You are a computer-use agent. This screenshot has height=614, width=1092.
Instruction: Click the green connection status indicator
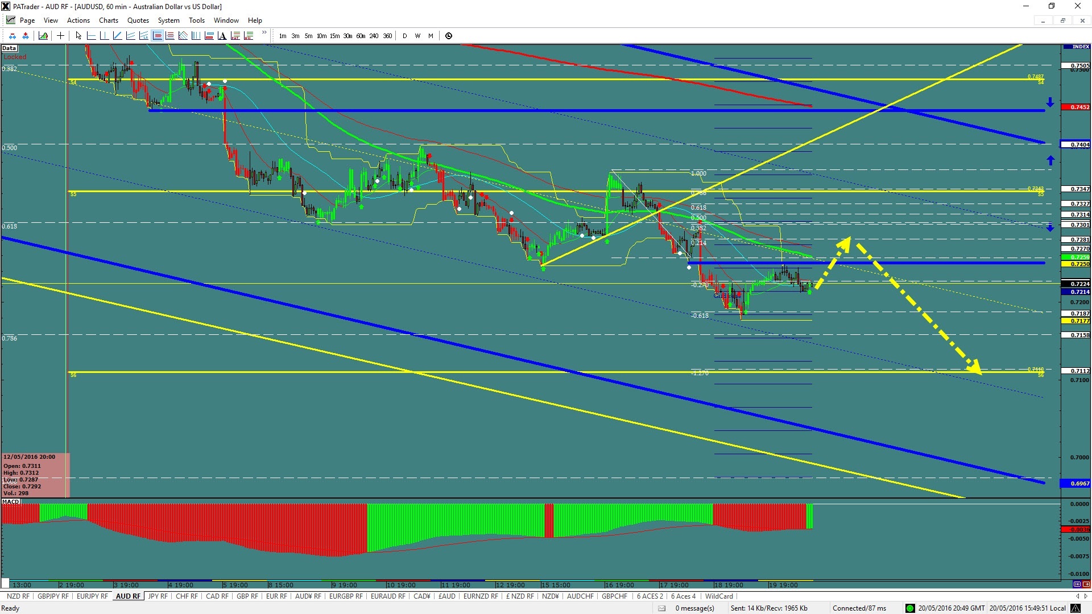point(910,608)
